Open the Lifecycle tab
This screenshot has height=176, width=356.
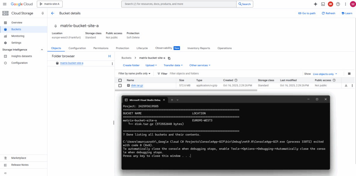142,48
